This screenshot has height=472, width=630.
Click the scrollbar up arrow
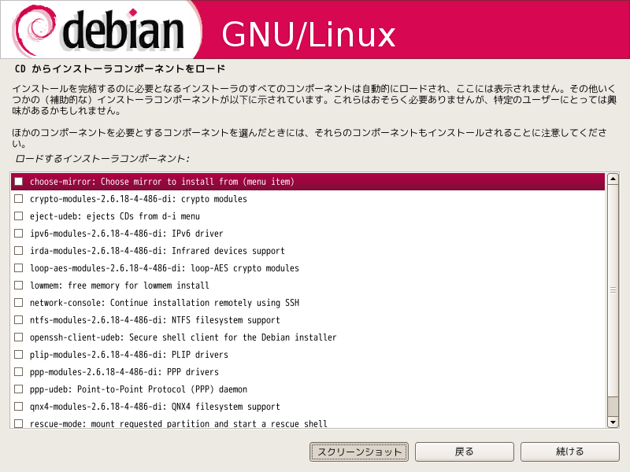613,179
